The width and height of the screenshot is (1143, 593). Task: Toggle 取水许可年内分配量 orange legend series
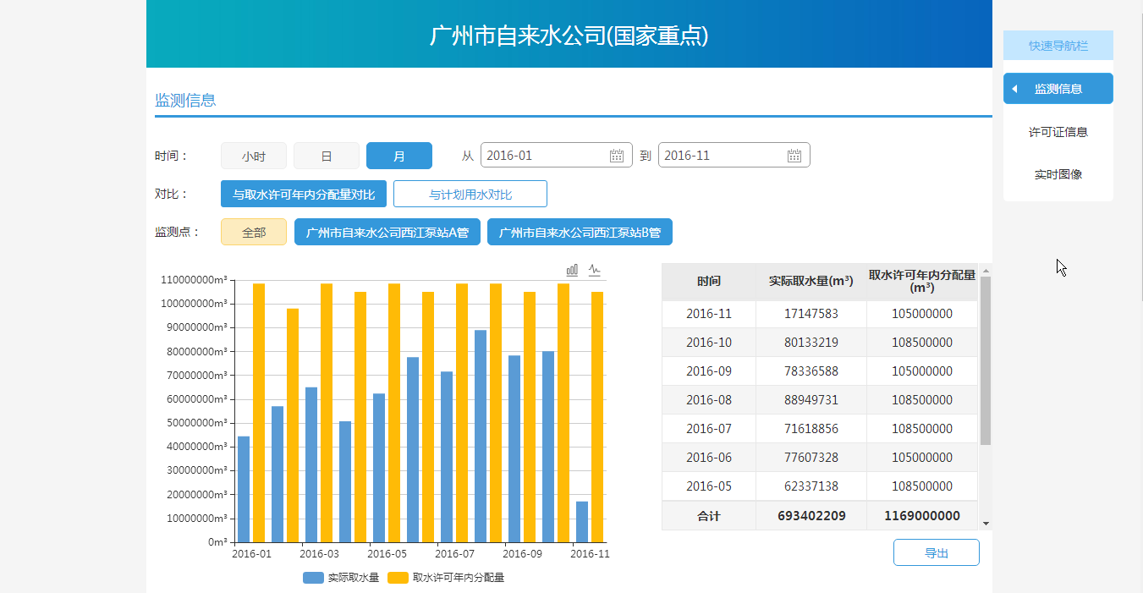pyautogui.click(x=446, y=578)
